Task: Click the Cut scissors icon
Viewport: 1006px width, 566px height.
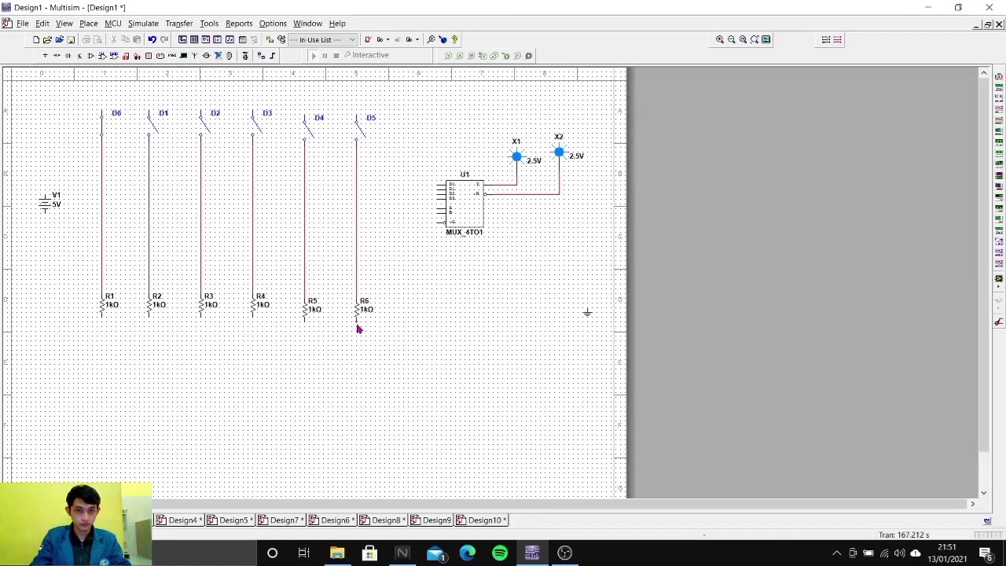Action: (114, 39)
